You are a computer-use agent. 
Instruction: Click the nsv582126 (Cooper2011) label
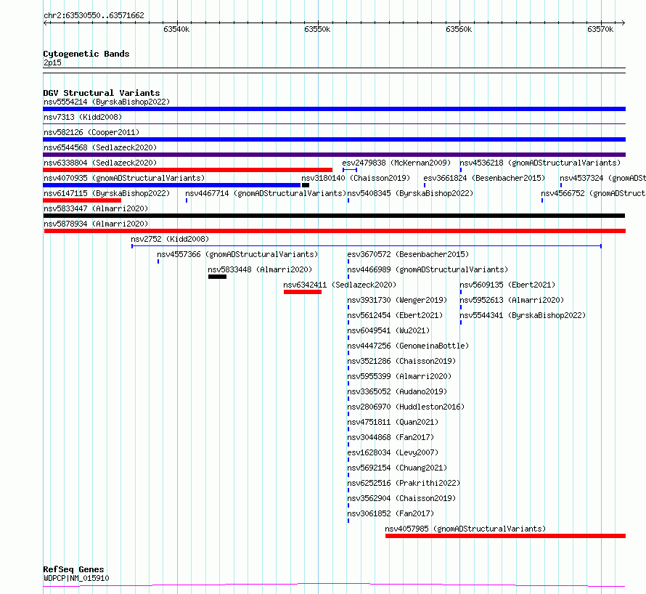point(91,132)
